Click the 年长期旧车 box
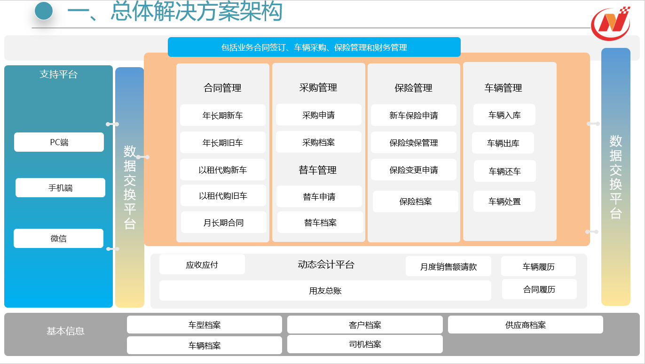The width and height of the screenshot is (645, 364). coord(223,142)
